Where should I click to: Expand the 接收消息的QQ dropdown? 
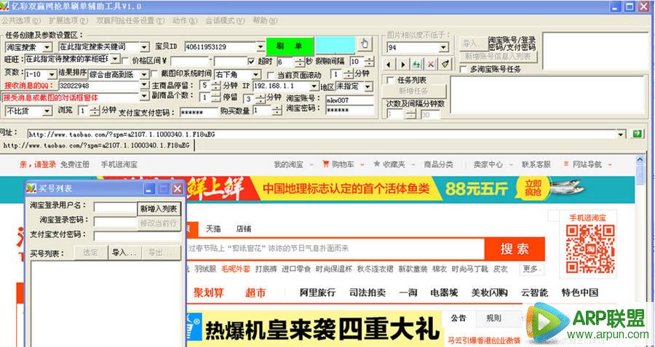click(144, 86)
